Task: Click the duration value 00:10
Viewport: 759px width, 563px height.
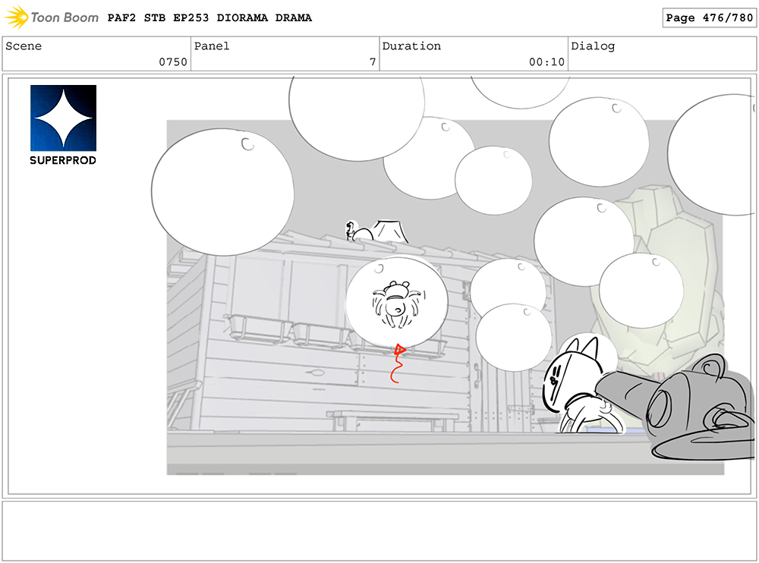Action: [546, 62]
